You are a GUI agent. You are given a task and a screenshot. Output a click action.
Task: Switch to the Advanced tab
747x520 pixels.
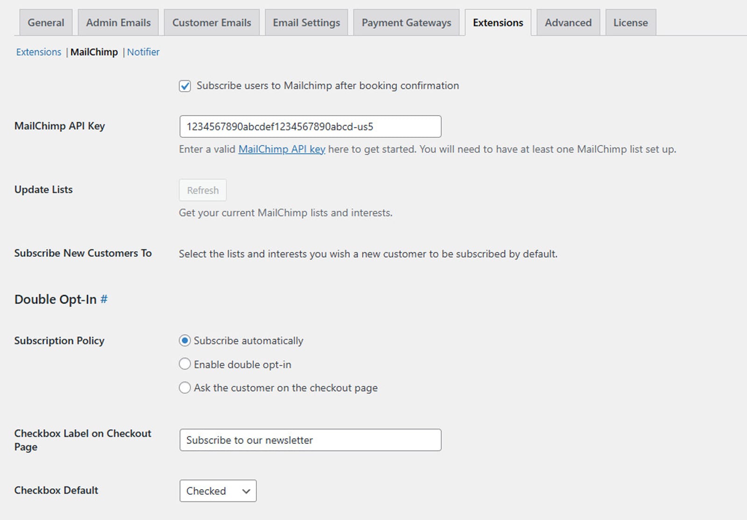[x=568, y=22]
